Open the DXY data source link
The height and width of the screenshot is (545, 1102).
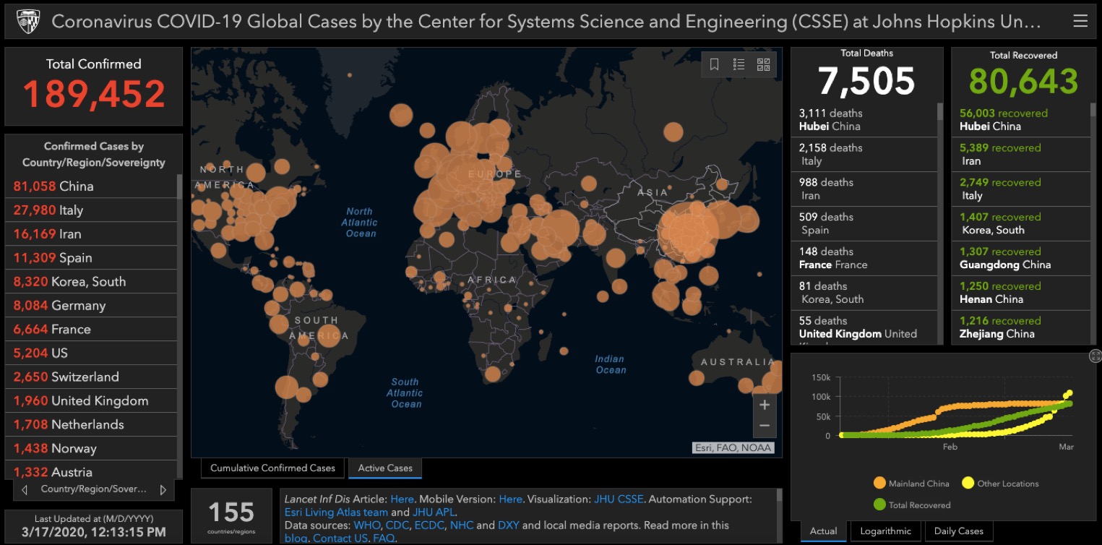click(509, 525)
